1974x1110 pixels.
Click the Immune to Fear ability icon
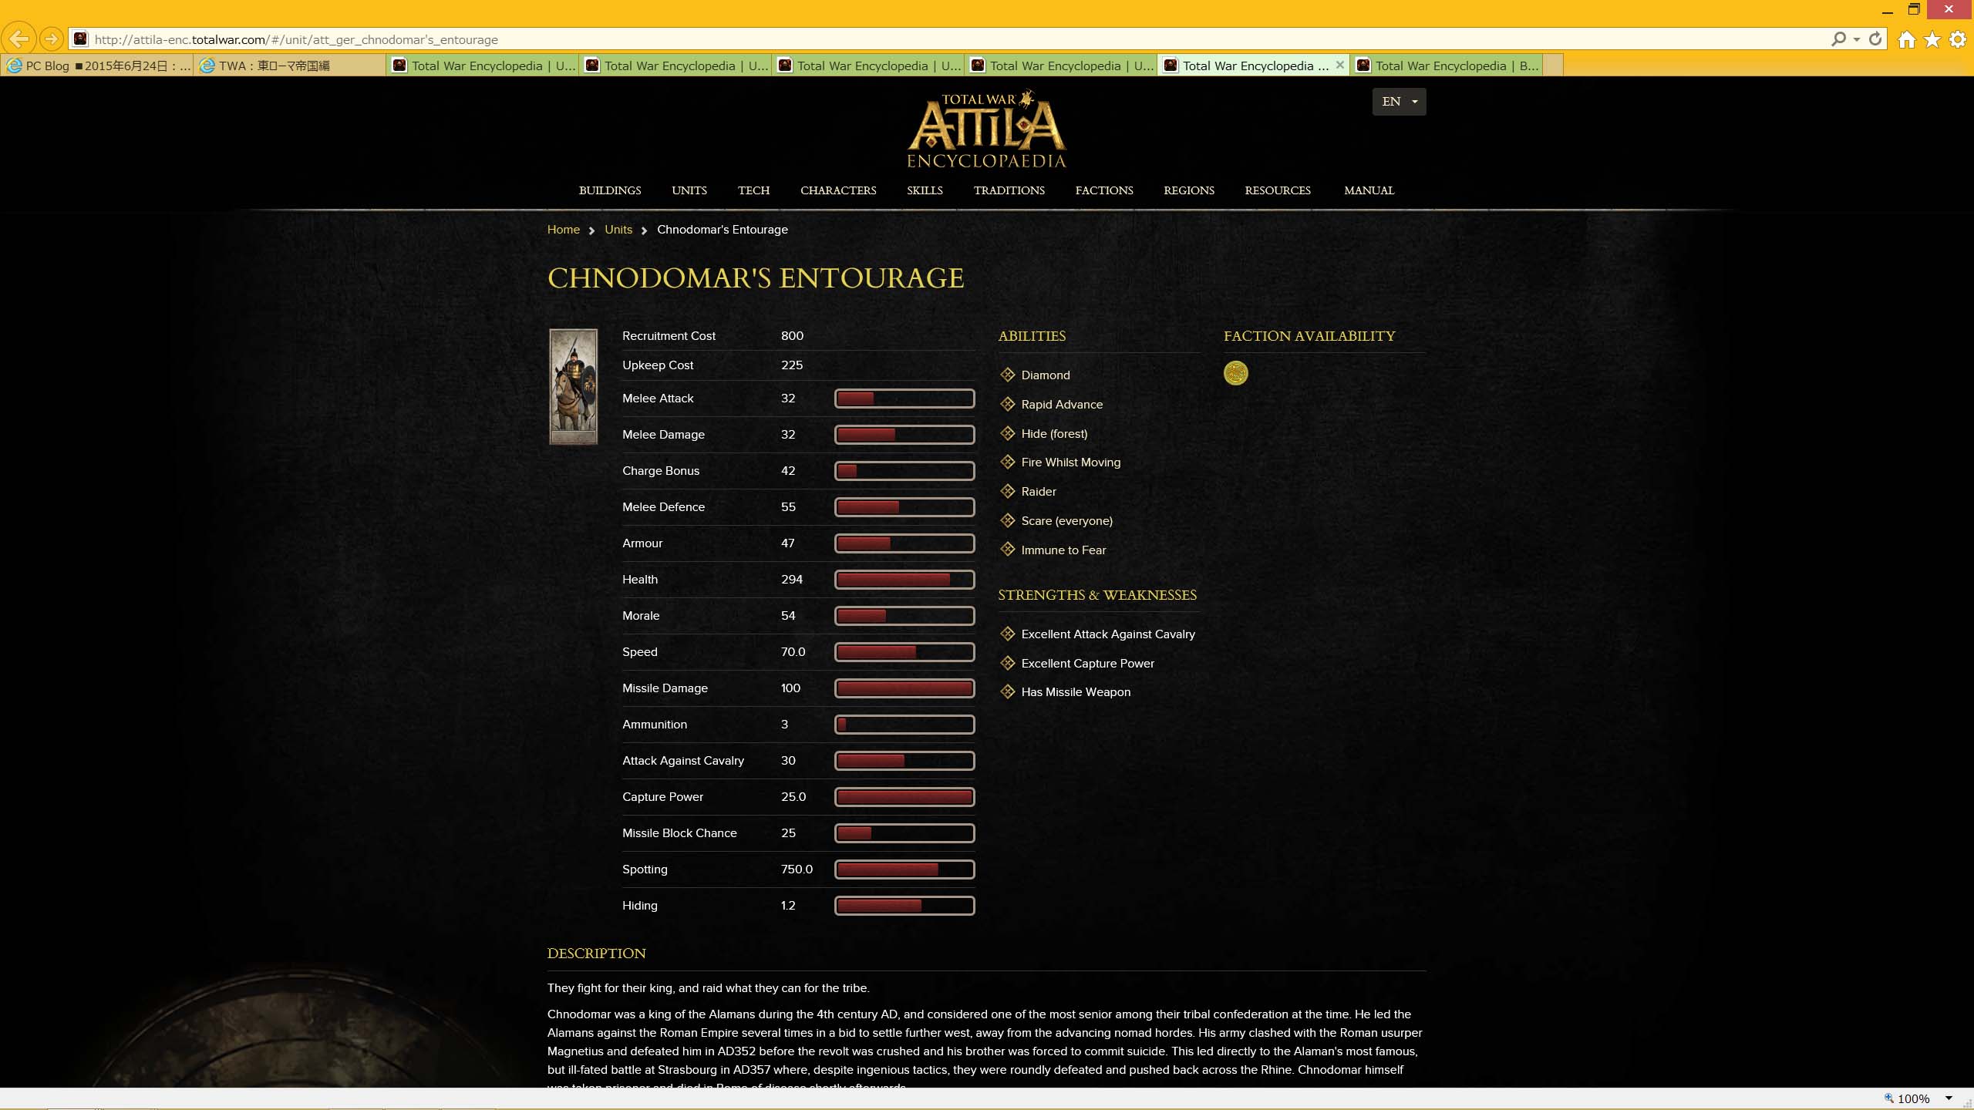(x=1007, y=550)
